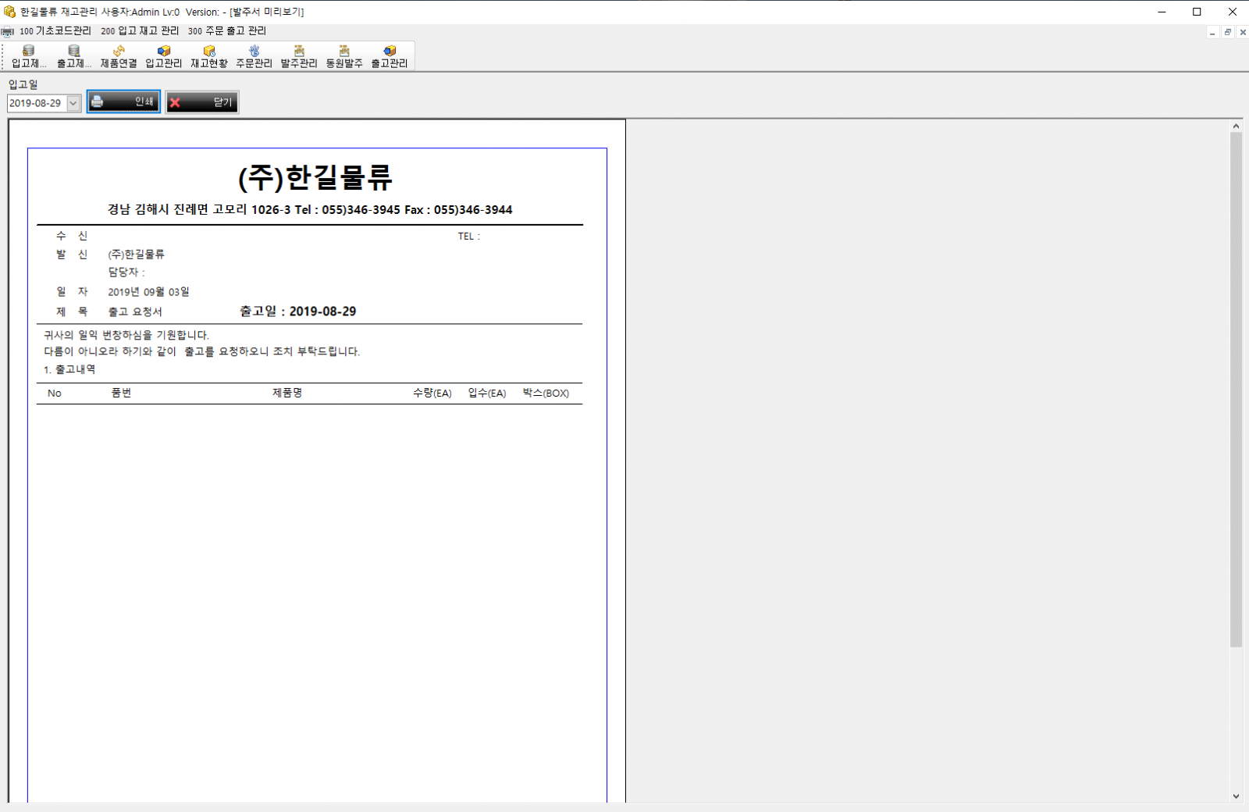
Task: Click the 입고일 label
Action: click(x=23, y=84)
